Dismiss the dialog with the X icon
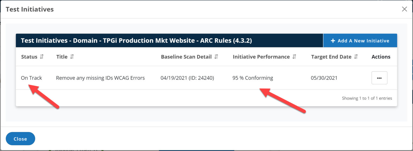 pyautogui.click(x=404, y=9)
